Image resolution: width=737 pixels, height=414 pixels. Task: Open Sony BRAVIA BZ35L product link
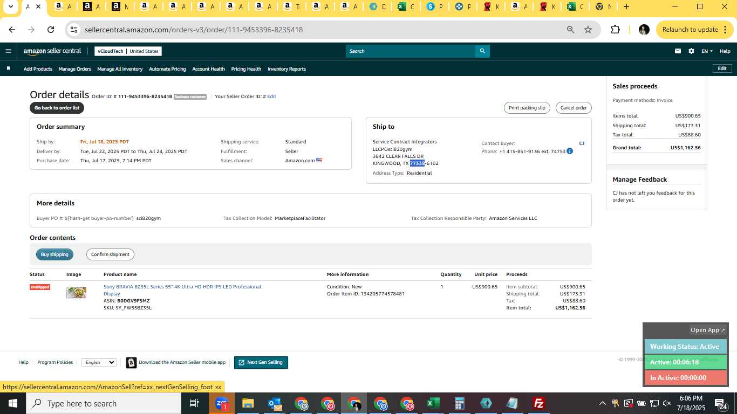pyautogui.click(x=182, y=290)
